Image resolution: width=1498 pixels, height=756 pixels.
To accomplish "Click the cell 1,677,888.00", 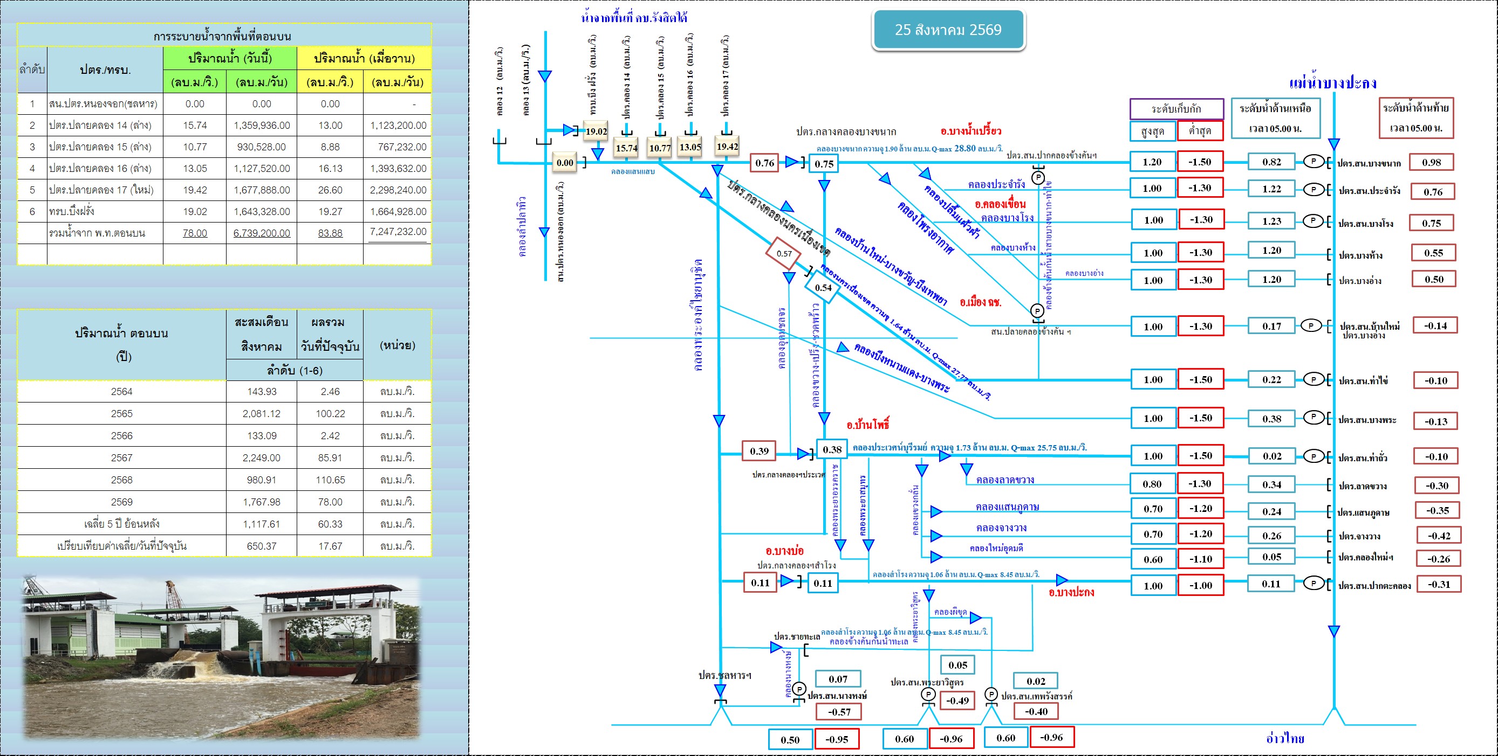I will point(262,190).
